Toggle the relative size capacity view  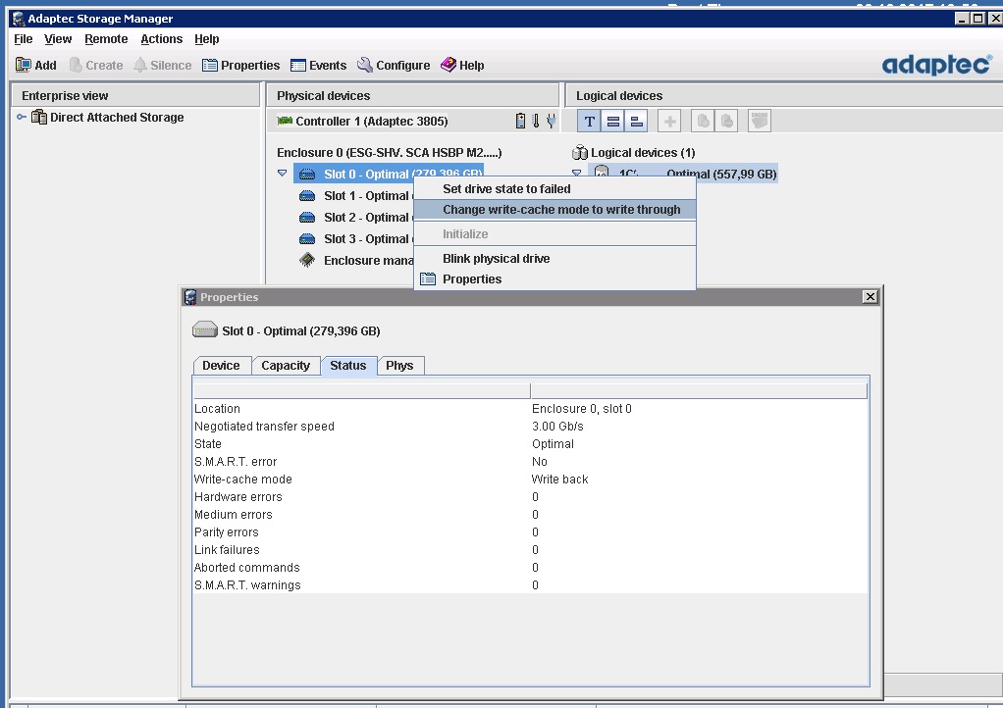click(x=637, y=122)
